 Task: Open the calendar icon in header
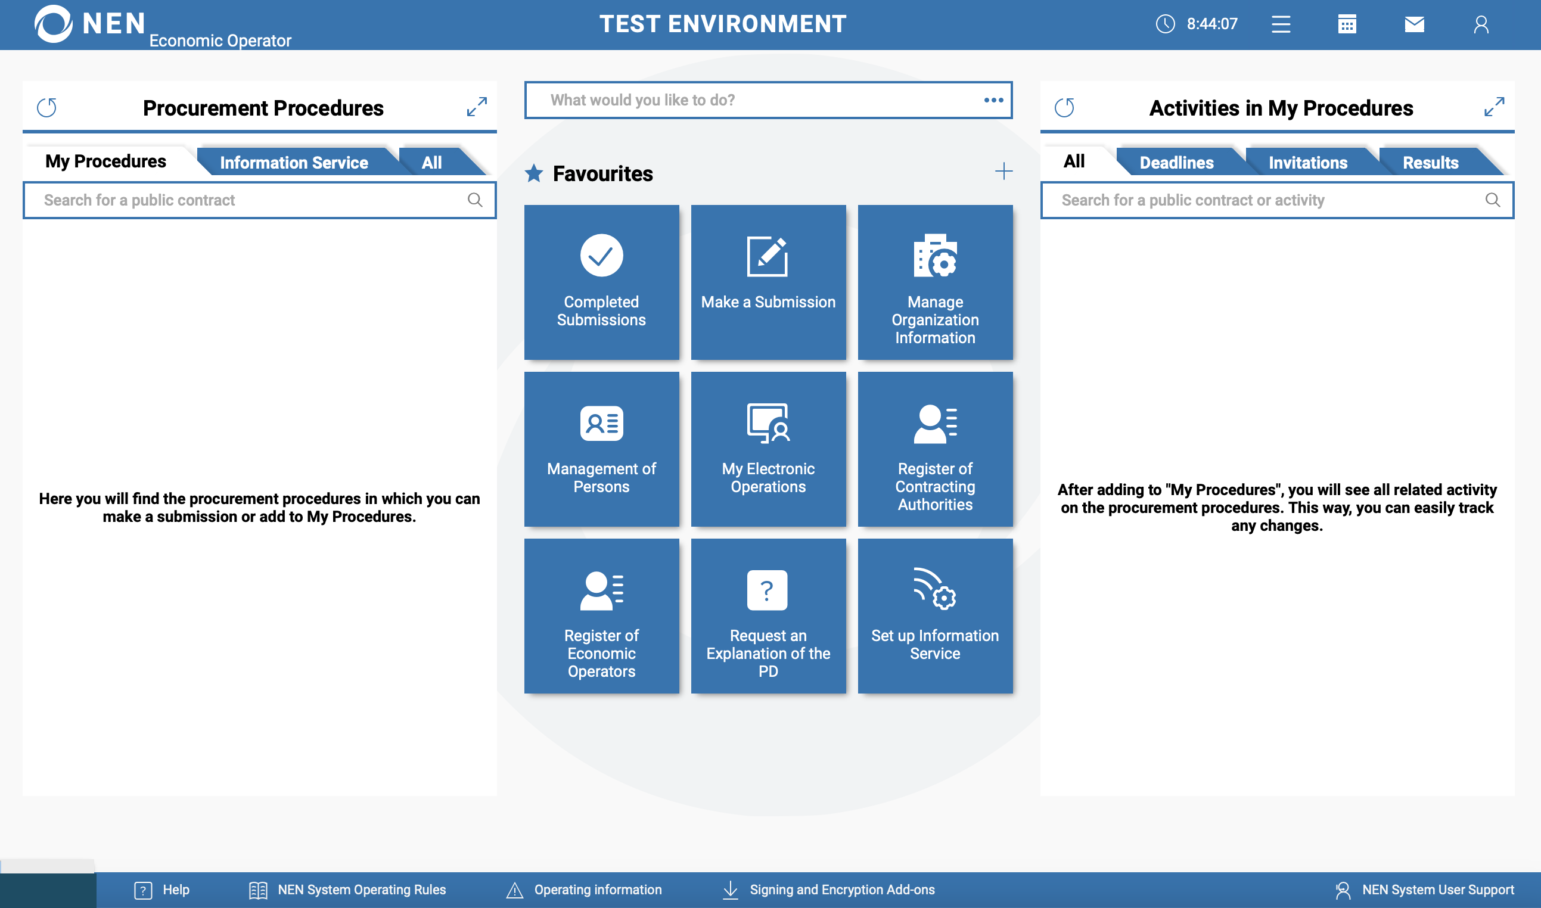[x=1346, y=24]
